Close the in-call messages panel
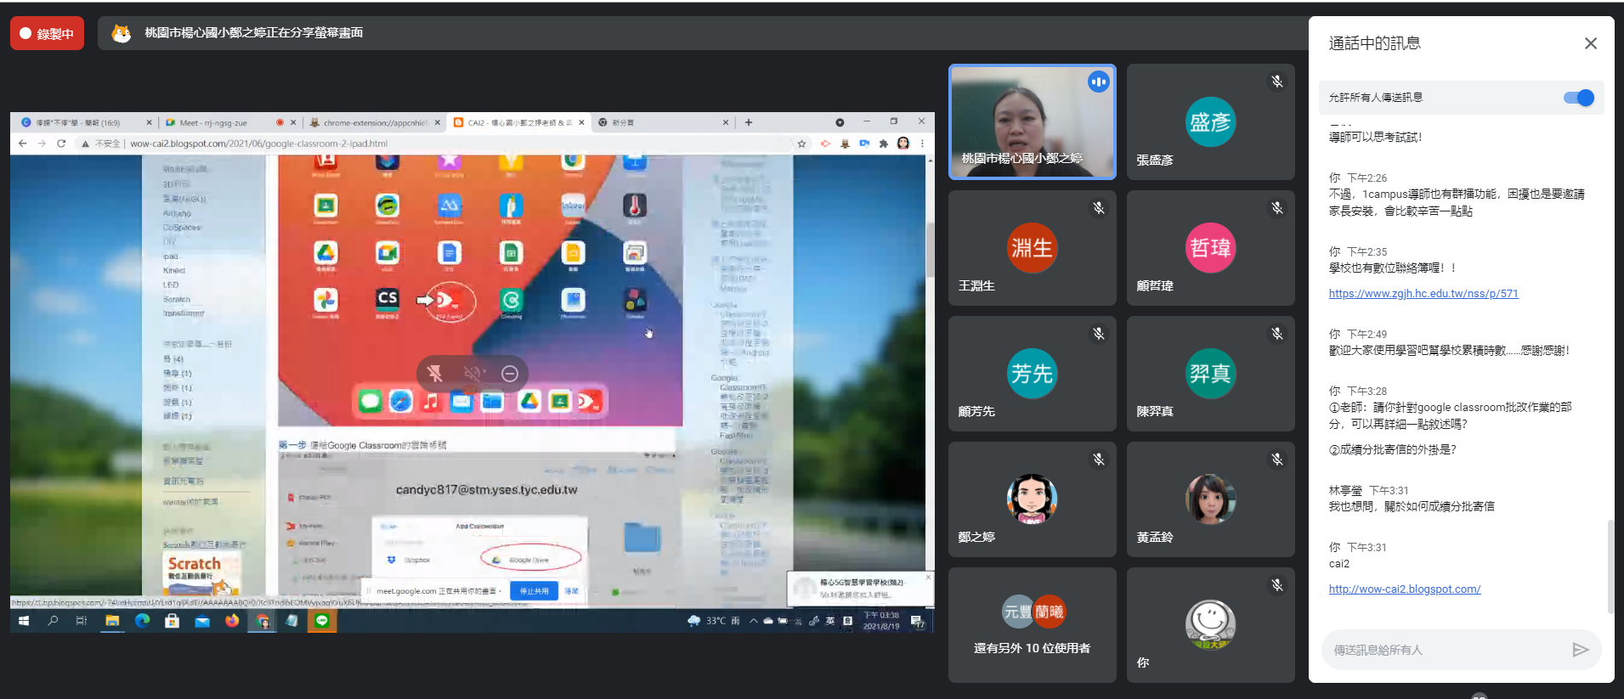The height and width of the screenshot is (699, 1624). [1590, 43]
